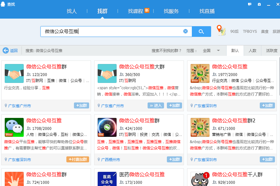Sort results by 人数
This screenshot has height=186, width=280.
pos(253,50)
